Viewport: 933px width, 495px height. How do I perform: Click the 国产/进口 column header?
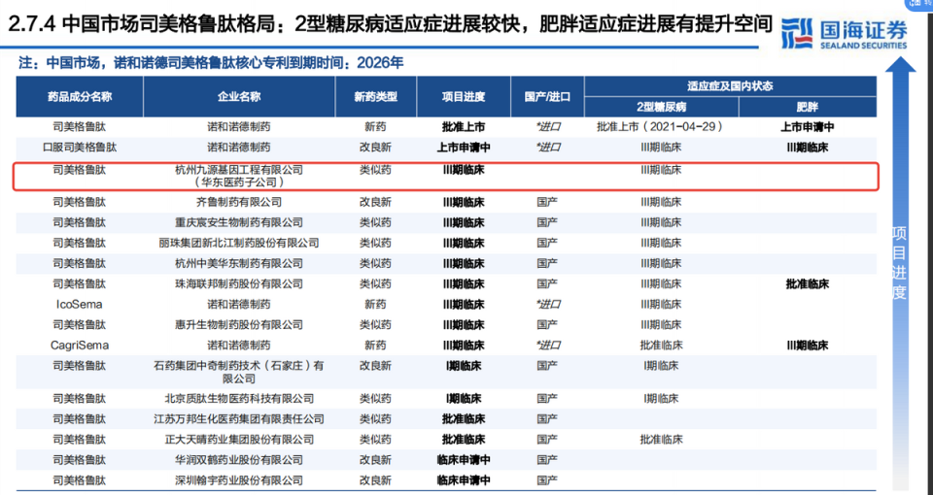(547, 96)
